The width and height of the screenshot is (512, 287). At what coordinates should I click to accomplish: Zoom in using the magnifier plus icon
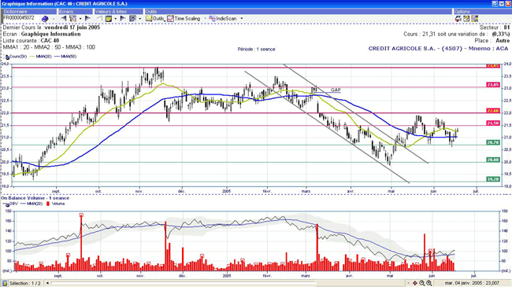[x=429, y=283]
